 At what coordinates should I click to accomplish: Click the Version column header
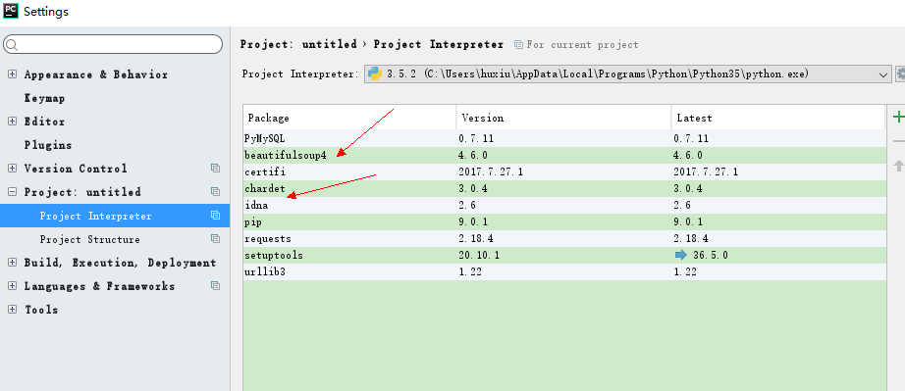(563, 118)
